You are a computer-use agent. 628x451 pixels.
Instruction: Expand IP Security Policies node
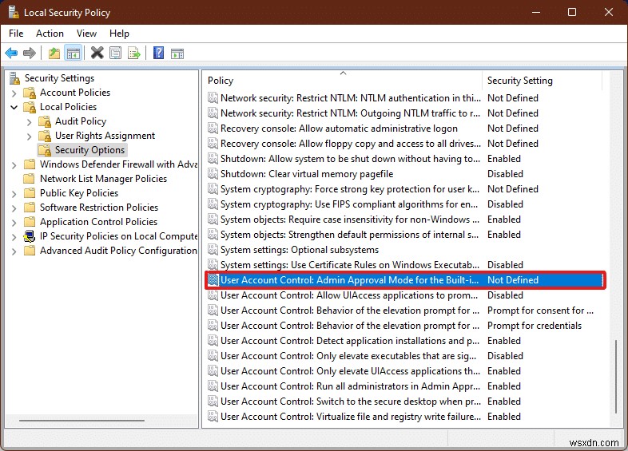click(x=14, y=237)
